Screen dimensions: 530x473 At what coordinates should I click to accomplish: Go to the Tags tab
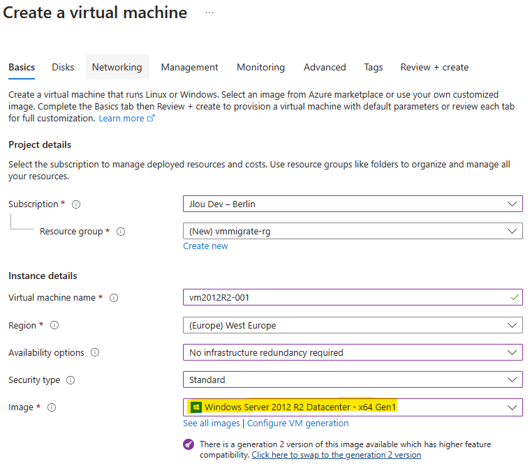click(373, 67)
